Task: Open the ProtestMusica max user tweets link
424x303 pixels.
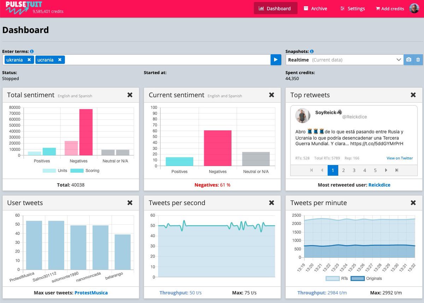Action: click(x=91, y=293)
